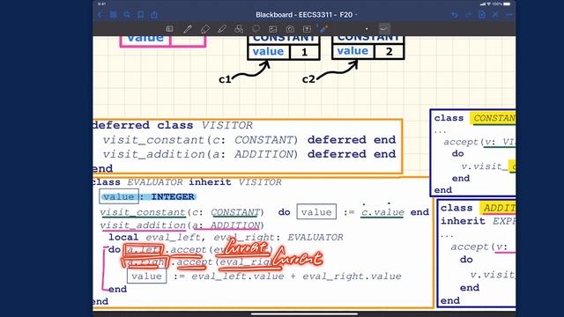Open the share/export icon
Viewport: 564px width, 317px height.
click(x=154, y=15)
